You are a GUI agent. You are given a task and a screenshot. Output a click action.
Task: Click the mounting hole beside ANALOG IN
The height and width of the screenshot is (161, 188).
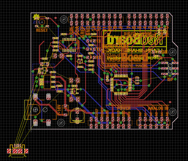(172, 112)
